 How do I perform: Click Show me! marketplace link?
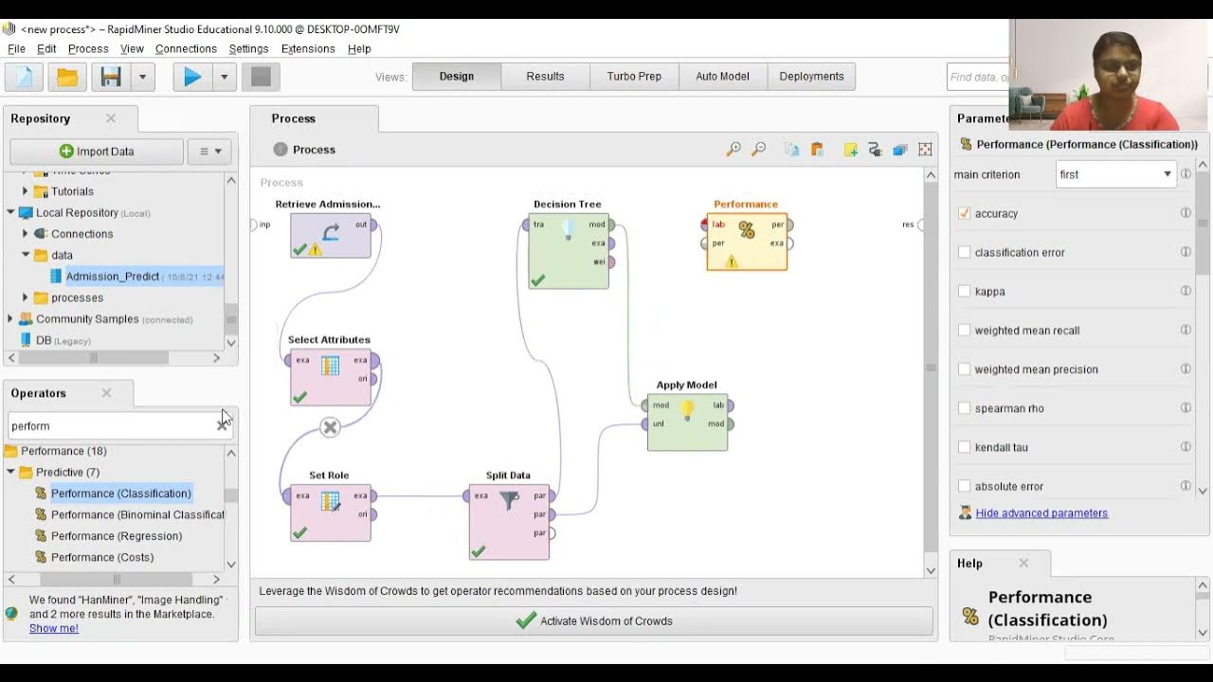coord(54,628)
